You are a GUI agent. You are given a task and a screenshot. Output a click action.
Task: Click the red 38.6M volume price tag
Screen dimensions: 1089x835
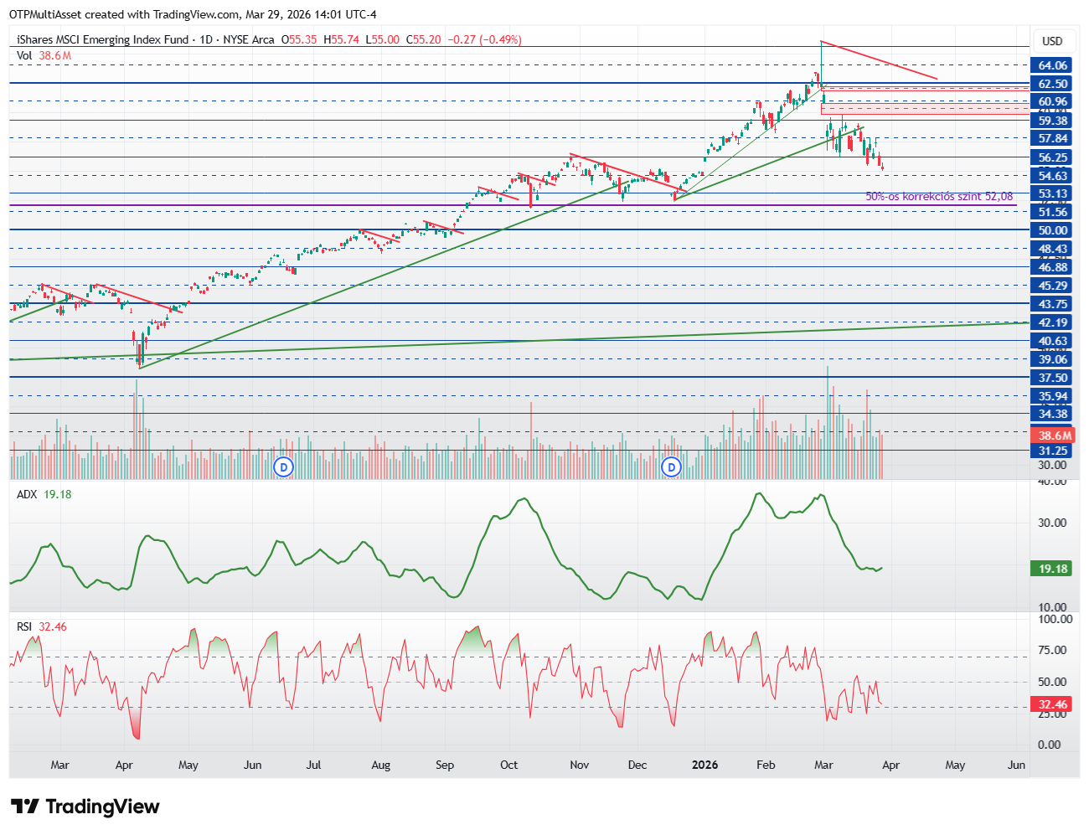(x=1053, y=436)
